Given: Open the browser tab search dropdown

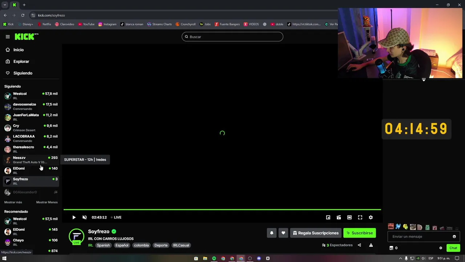Looking at the screenshot, I should 5,5.
